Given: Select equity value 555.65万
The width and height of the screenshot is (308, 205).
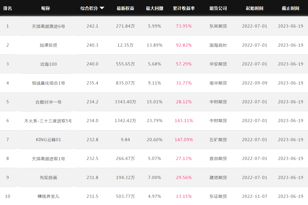Looking at the screenshot, I should [x=125, y=64].
